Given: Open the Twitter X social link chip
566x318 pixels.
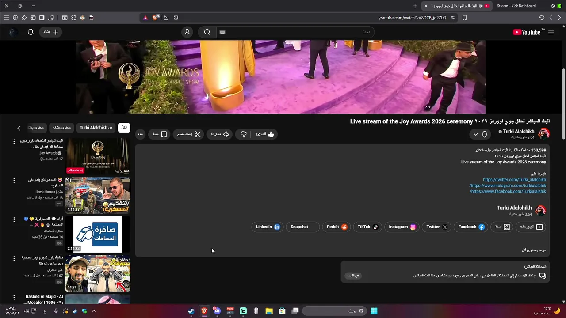Looking at the screenshot, I should 437,227.
